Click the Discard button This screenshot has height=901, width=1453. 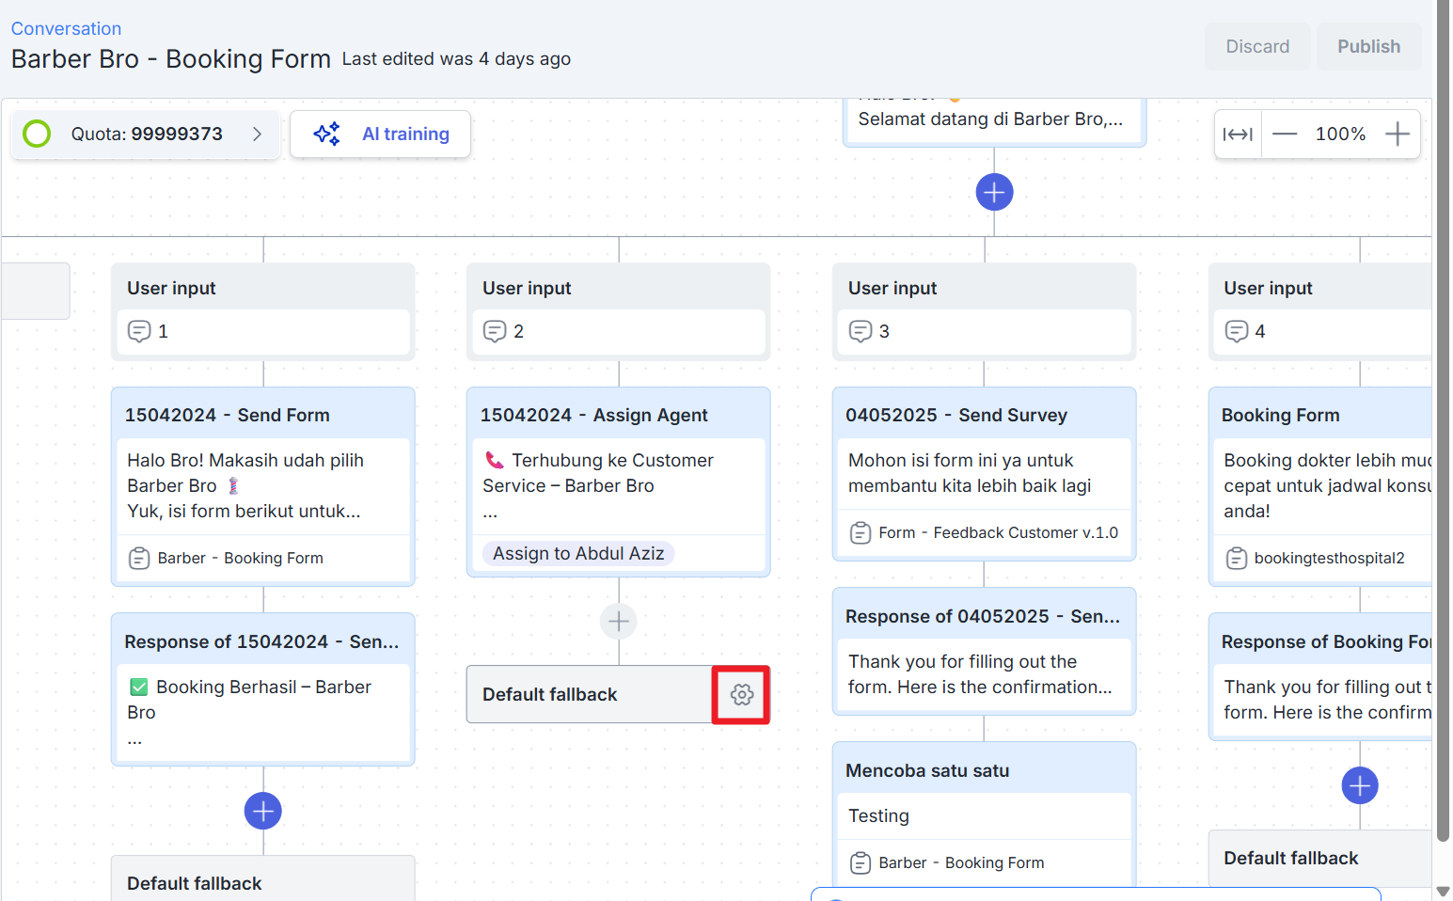pos(1257,46)
